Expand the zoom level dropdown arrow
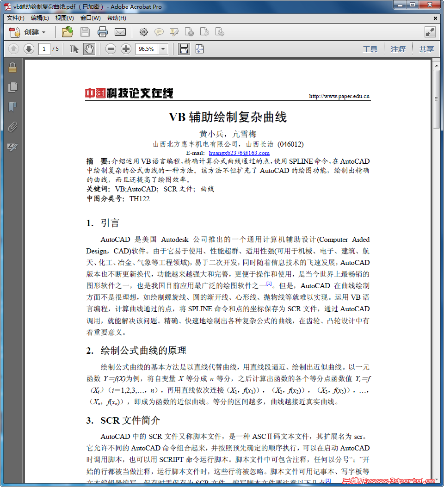Image resolution: width=444 pixels, height=487 pixels. (x=163, y=49)
